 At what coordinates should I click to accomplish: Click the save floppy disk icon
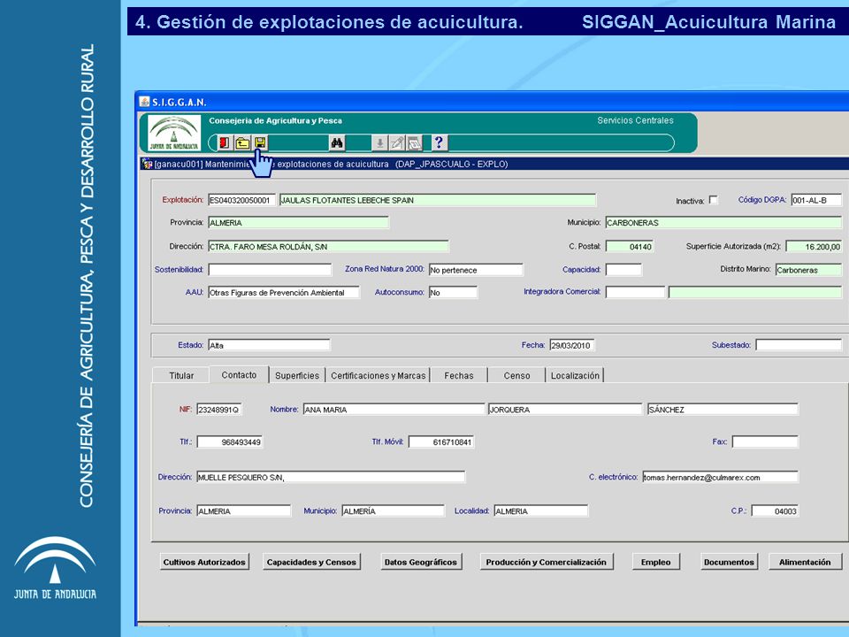point(260,143)
